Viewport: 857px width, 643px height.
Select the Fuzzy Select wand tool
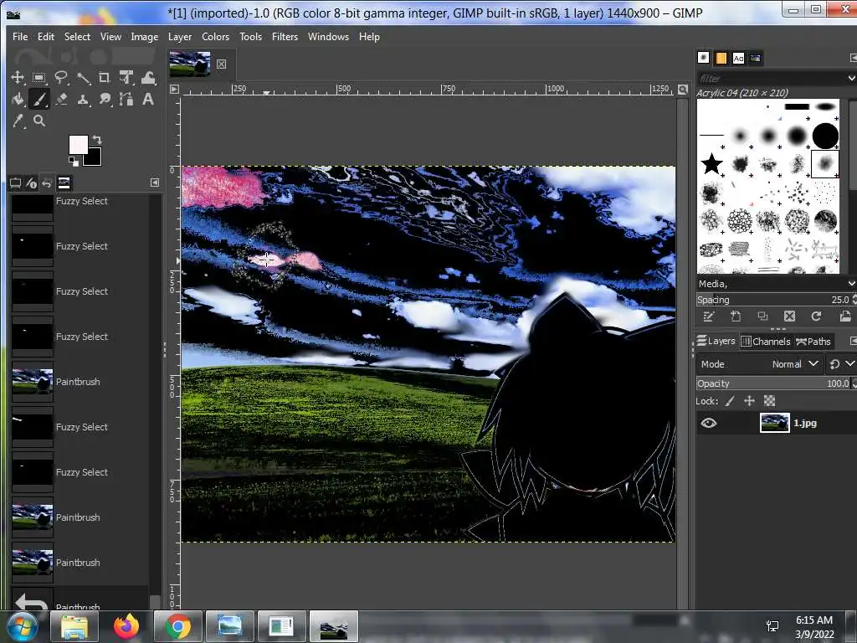(x=83, y=78)
